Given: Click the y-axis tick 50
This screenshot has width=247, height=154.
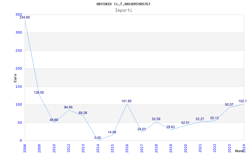Looking at the screenshot, I should pos(20,123).
